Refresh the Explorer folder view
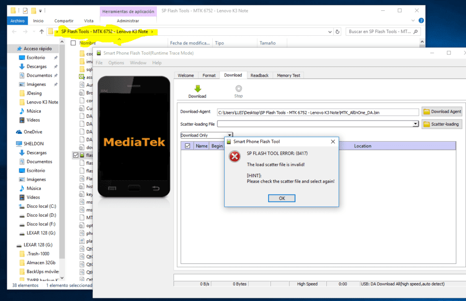 point(337,32)
